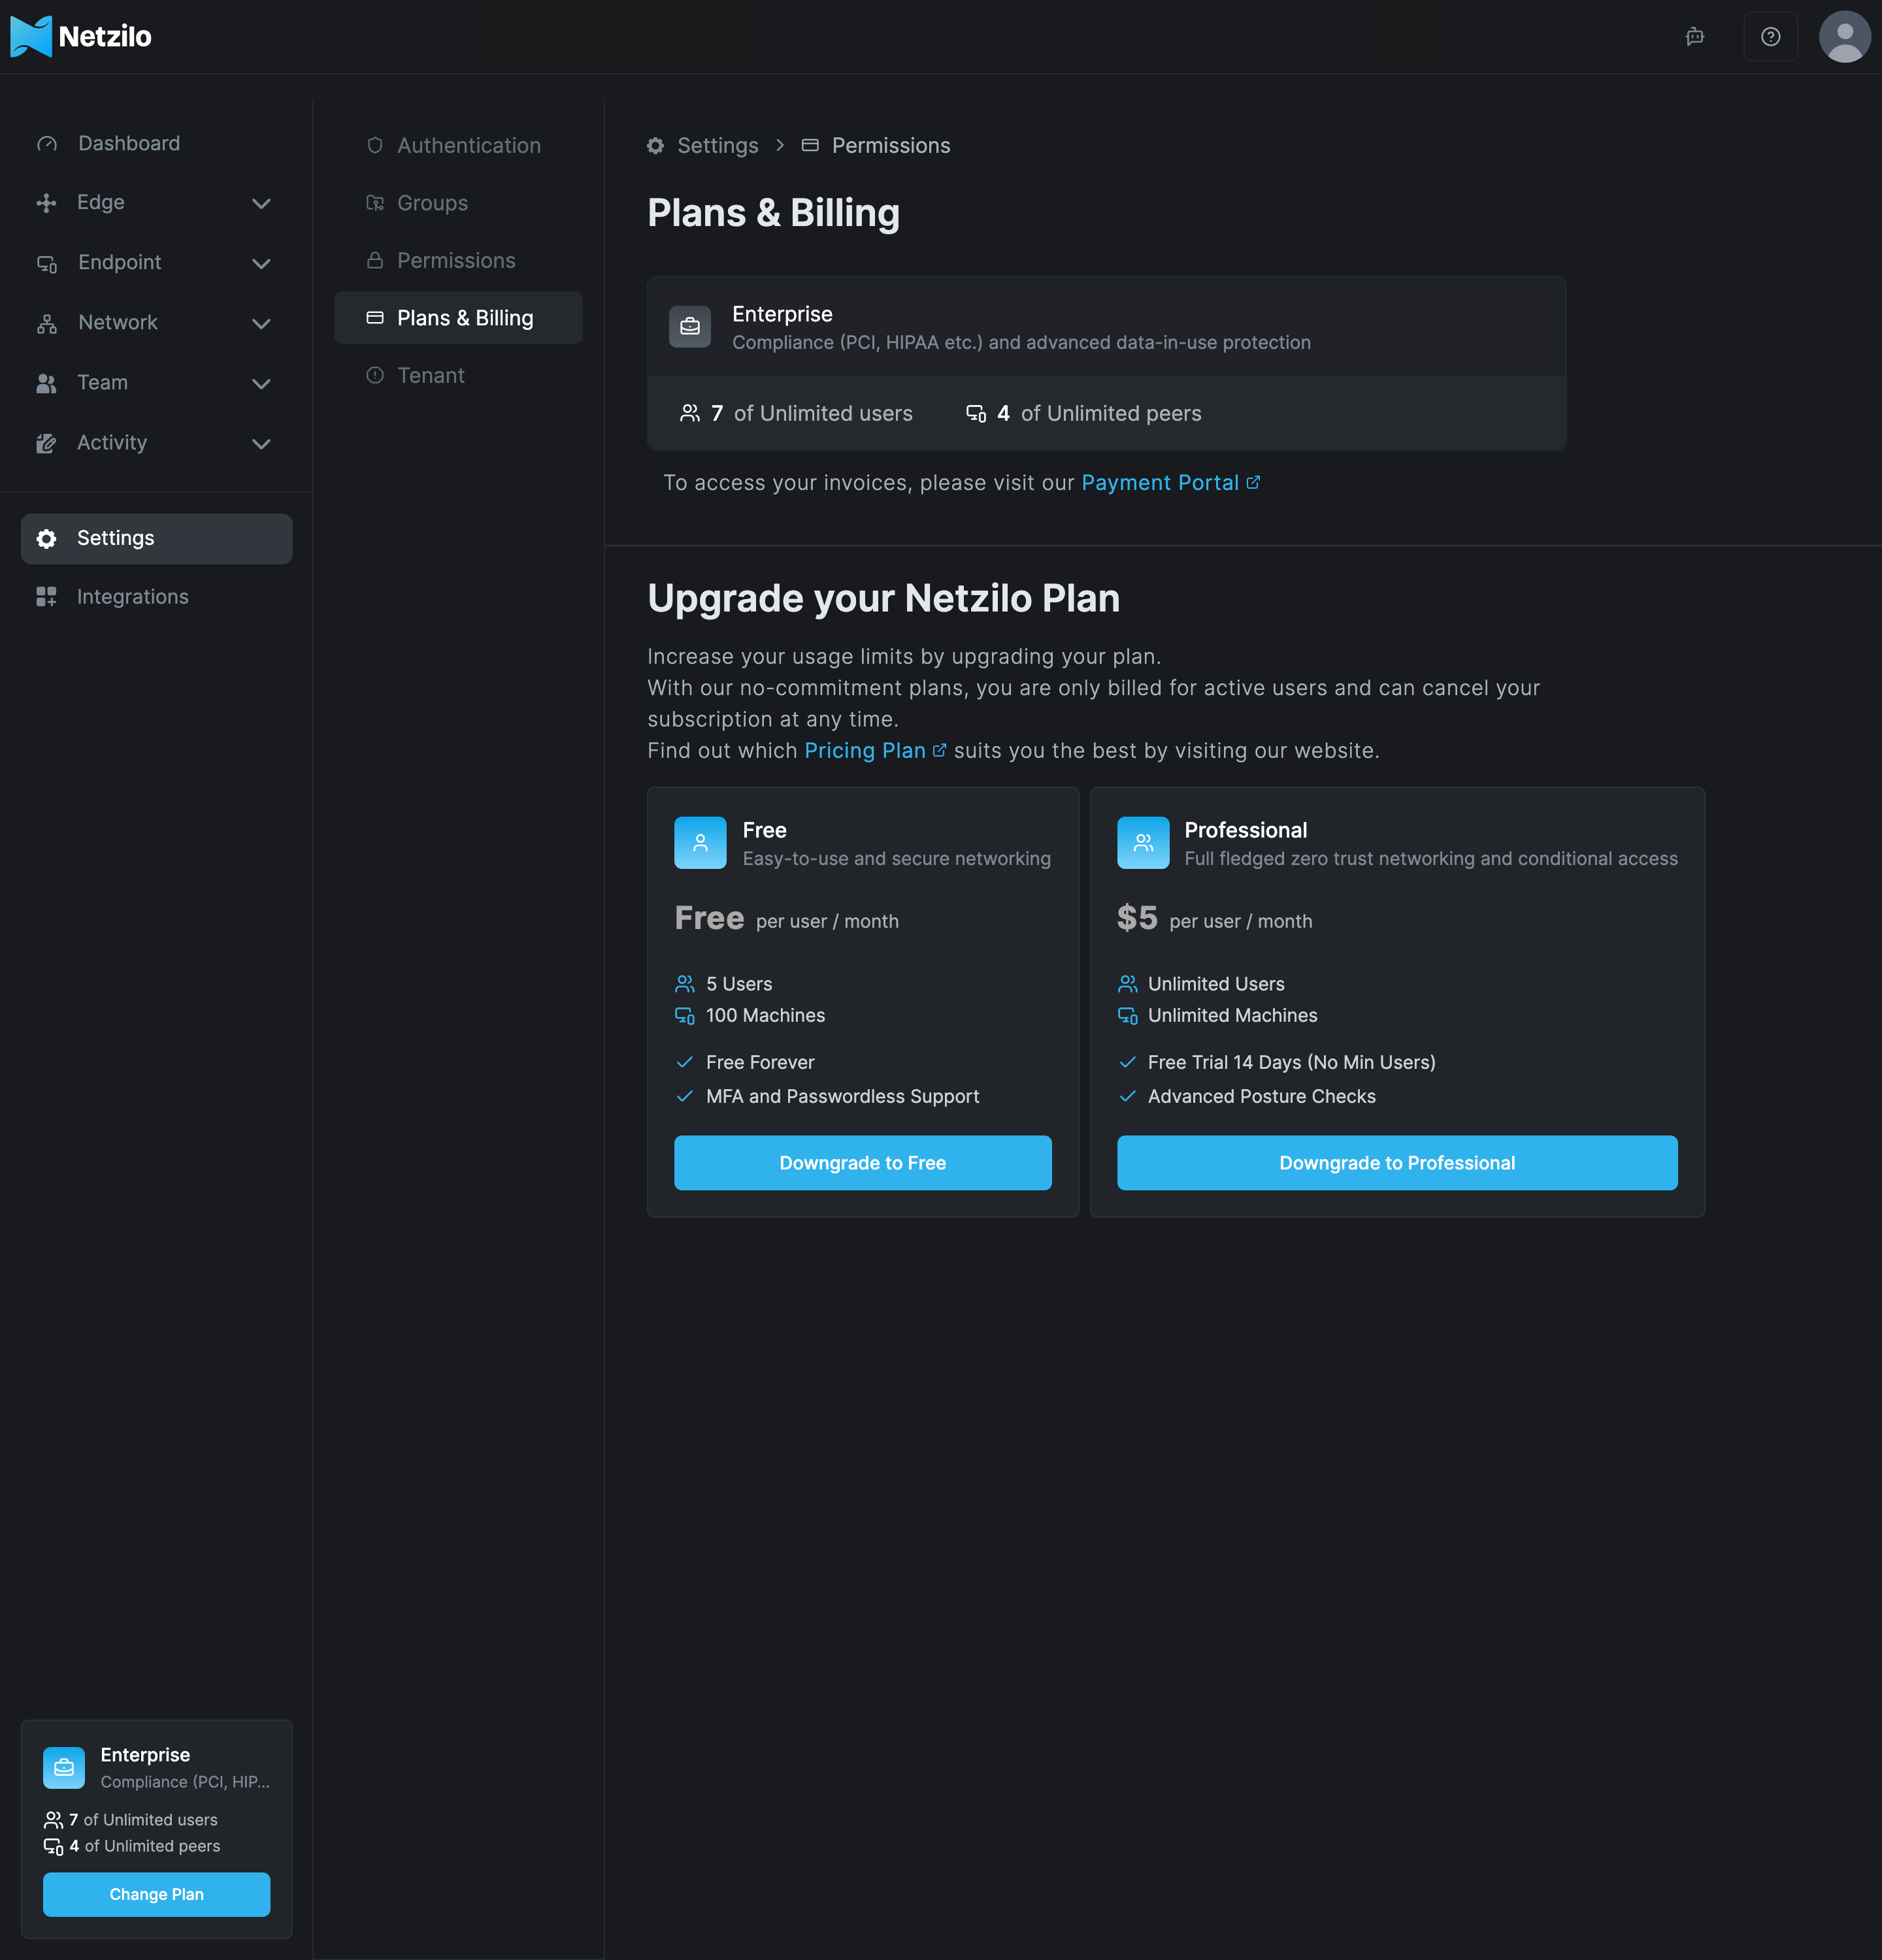This screenshot has width=1882, height=1960.
Task: Click the Settings breadcrumb link
Action: point(702,146)
